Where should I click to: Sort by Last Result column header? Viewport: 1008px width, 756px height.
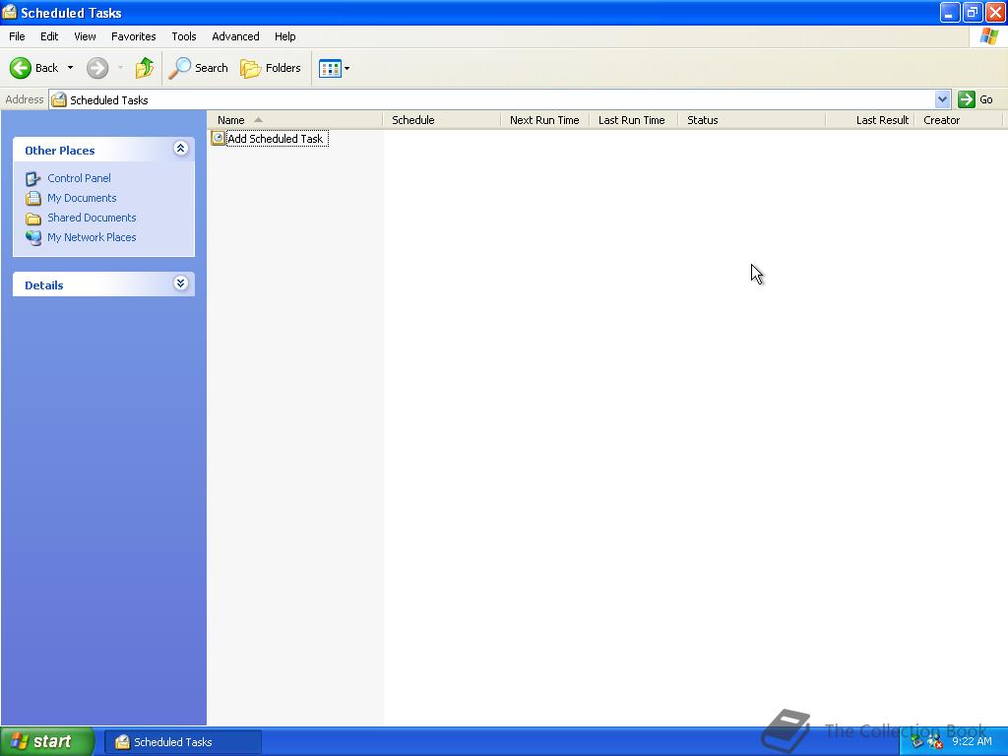pyautogui.click(x=870, y=120)
